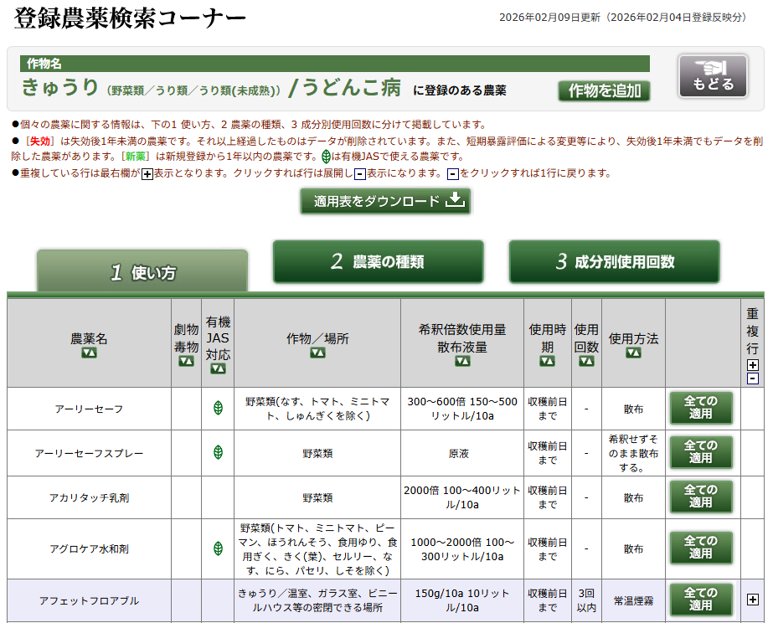Screen dimensions: 773x623
Task: Click sort icon under 使用時期 column
Action: (x=547, y=361)
